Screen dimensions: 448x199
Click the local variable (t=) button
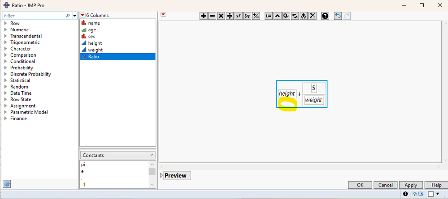[x=269, y=16]
